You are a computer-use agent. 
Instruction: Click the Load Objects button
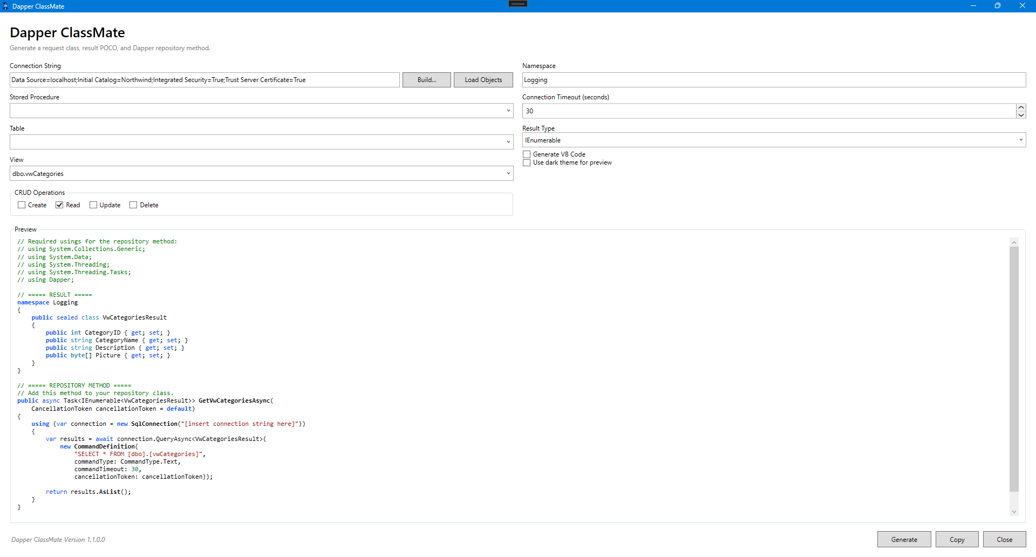click(x=483, y=80)
